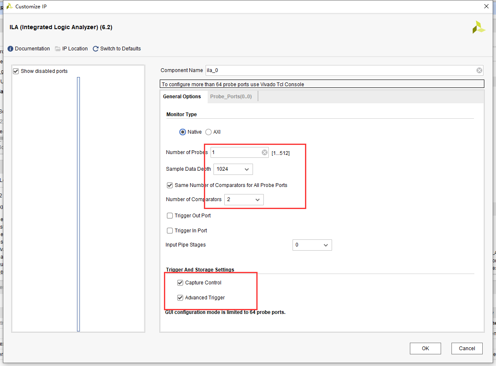Open the Documentation link
The width and height of the screenshot is (496, 366).
coord(32,49)
